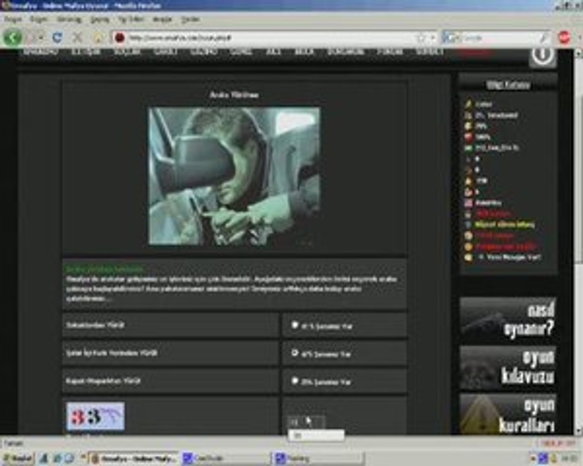Click the search engine icon in the search box
583x466 pixels.
pos(450,38)
